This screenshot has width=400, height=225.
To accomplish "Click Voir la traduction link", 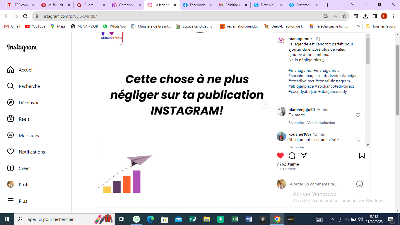I will coord(321,123).
